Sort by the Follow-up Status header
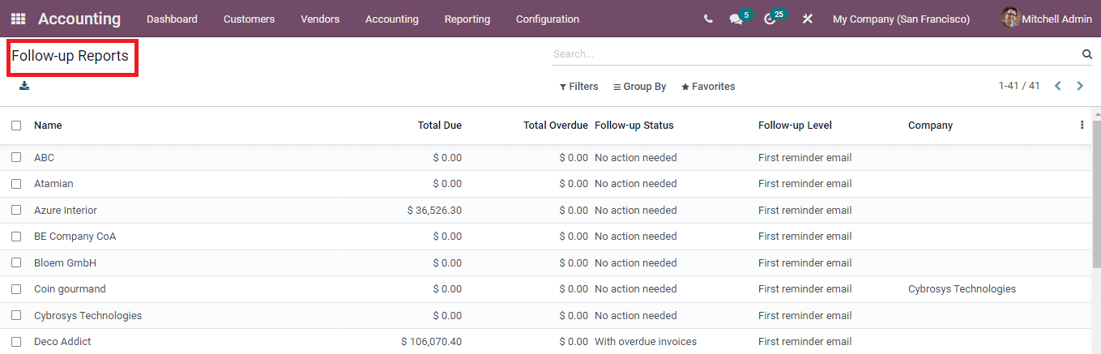Image resolution: width=1101 pixels, height=354 pixels. pos(634,126)
